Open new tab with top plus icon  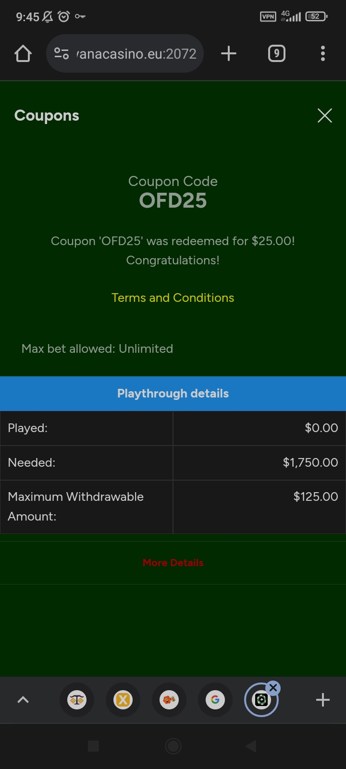[x=229, y=53]
